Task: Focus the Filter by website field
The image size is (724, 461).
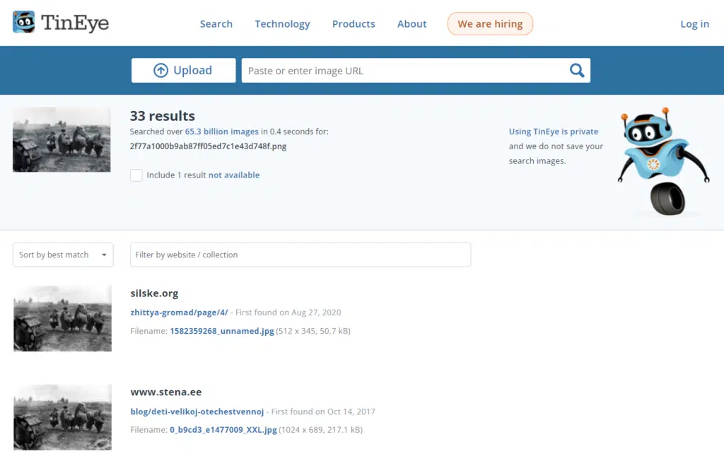Action: [300, 255]
